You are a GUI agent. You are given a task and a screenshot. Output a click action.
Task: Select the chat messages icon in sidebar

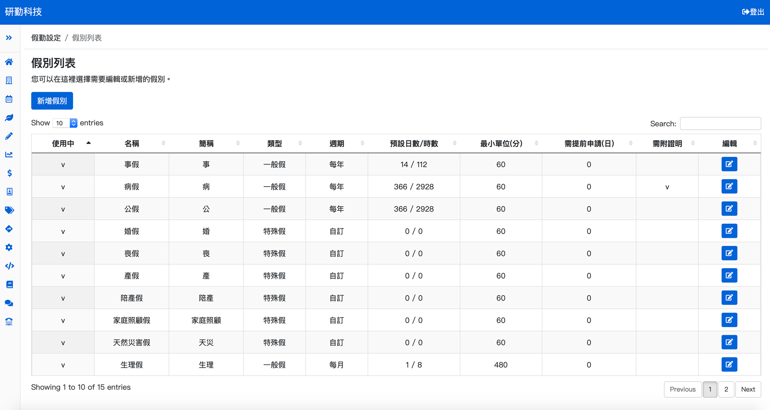(9, 303)
